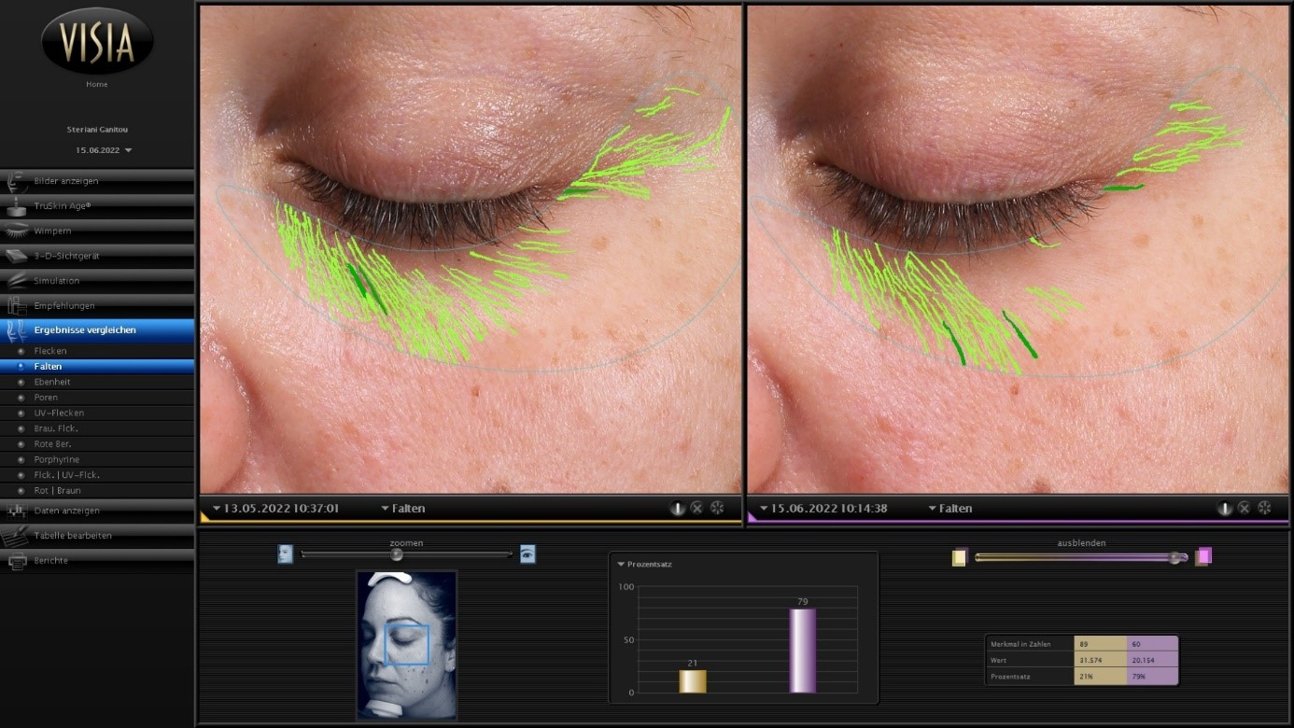Click the Wimpern eyelash icon

17,231
